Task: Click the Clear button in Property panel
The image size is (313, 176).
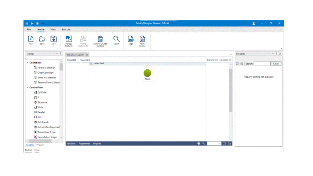Action: pos(276,63)
